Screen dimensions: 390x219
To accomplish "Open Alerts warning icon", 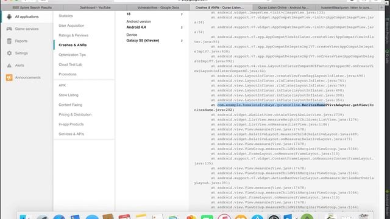I will (x=9, y=65).
